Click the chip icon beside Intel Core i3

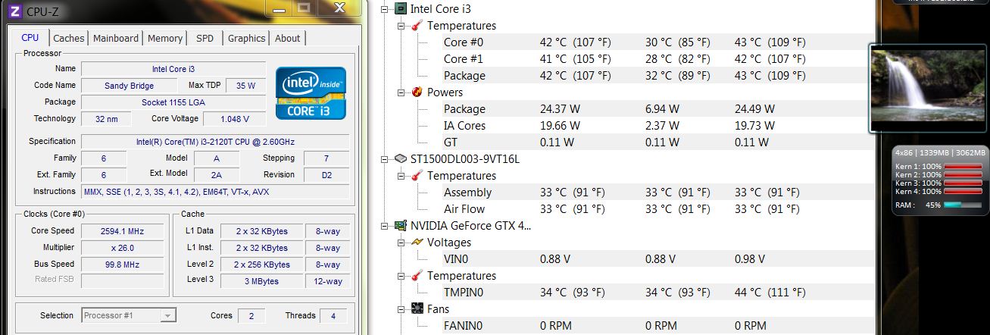point(399,9)
